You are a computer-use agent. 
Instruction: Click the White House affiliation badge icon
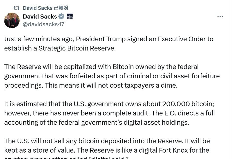(x=70, y=16)
